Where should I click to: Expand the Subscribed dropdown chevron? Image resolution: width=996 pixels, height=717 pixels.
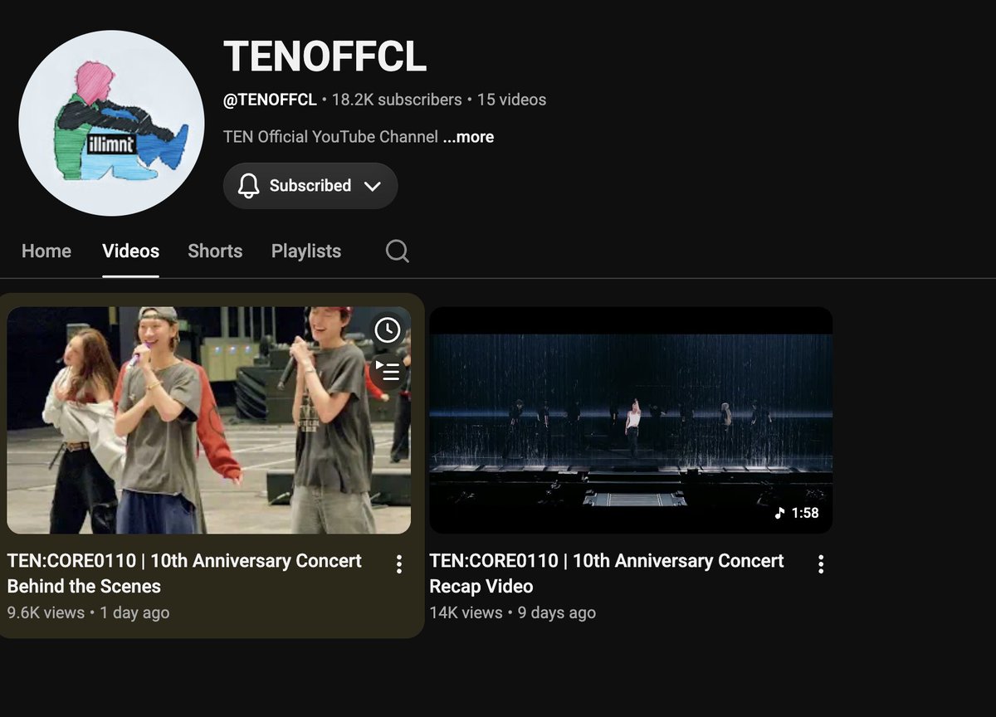373,186
